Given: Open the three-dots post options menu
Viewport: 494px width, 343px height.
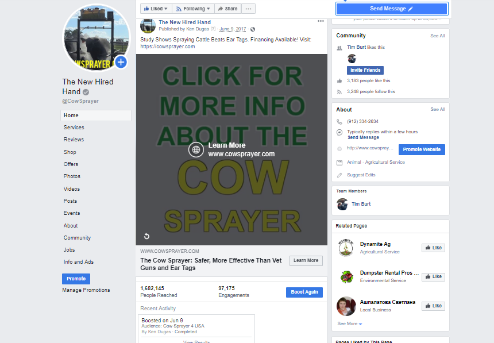Looking at the screenshot, I should (321, 21).
